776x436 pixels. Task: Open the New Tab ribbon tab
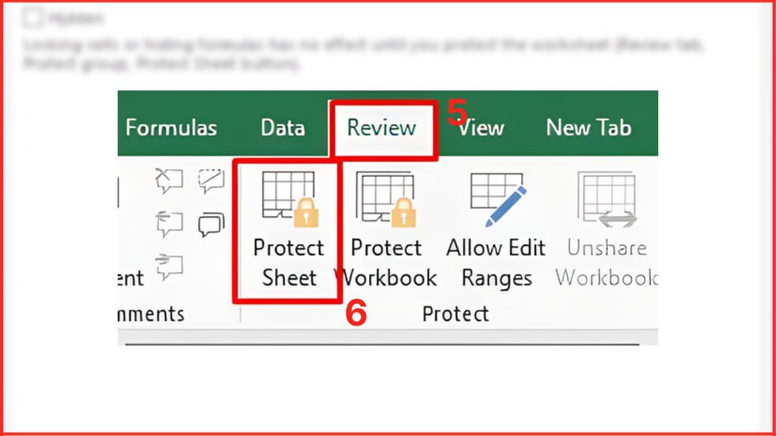click(x=587, y=127)
